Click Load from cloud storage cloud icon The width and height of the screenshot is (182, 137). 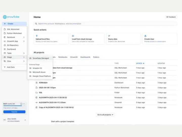(x=73, y=36)
